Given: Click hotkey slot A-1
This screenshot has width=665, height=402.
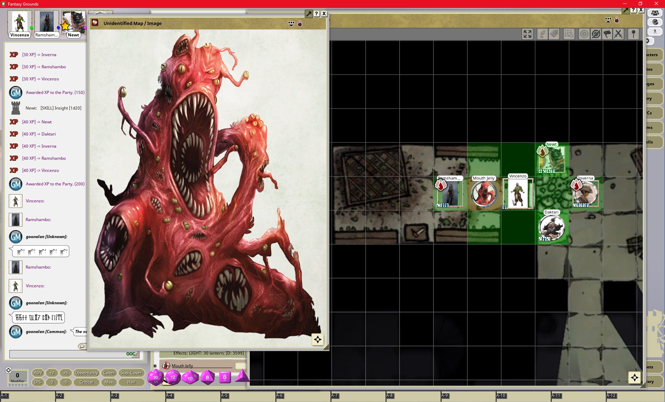Looking at the screenshot, I should 27,397.
